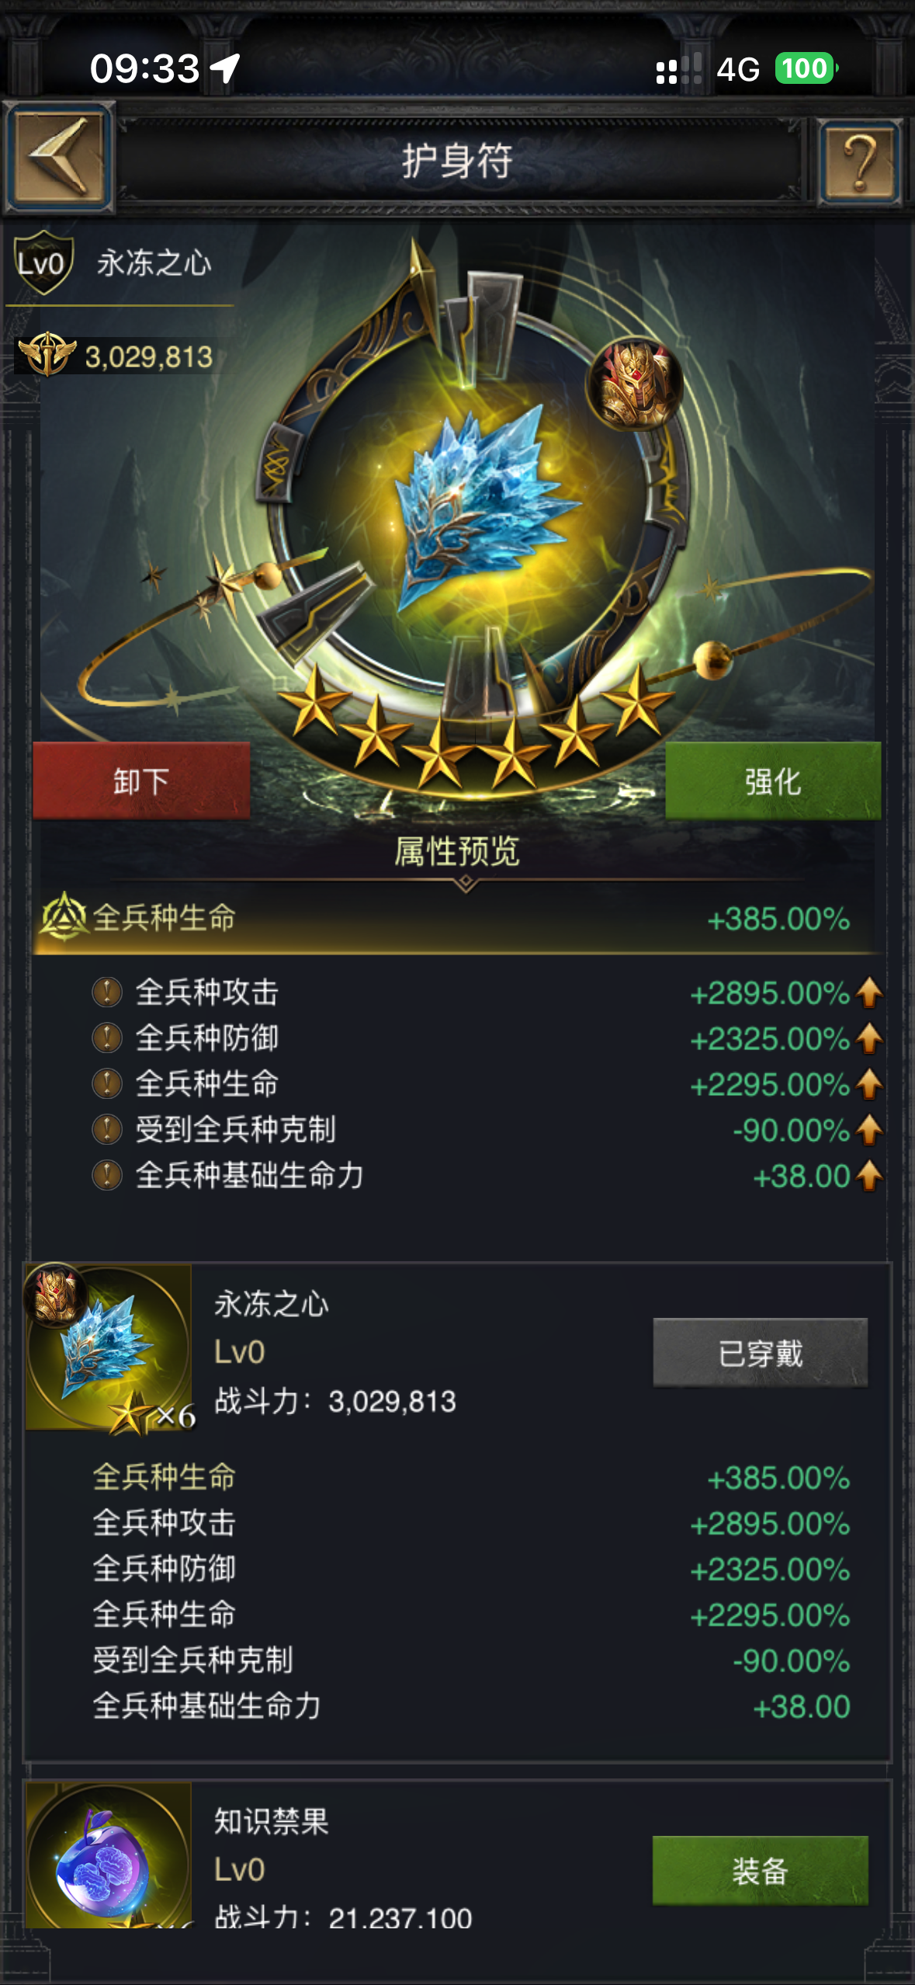
Task: Tap info icon beside 全兵种攻击
Action: 107,992
